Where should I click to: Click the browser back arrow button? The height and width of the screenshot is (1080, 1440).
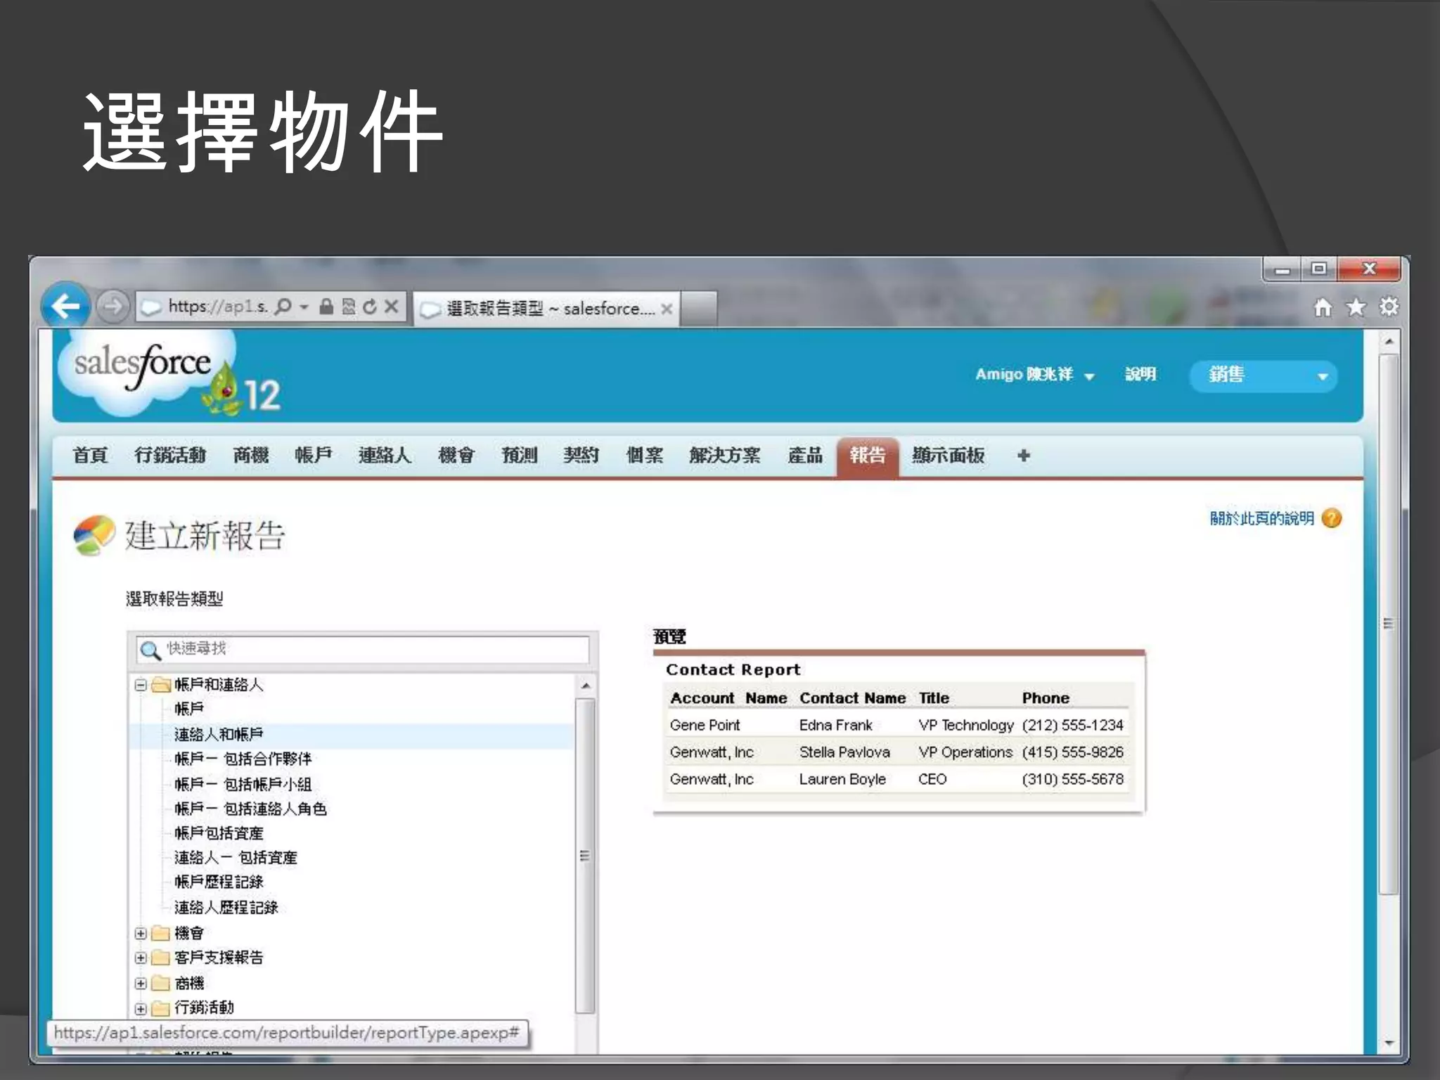[x=65, y=306]
